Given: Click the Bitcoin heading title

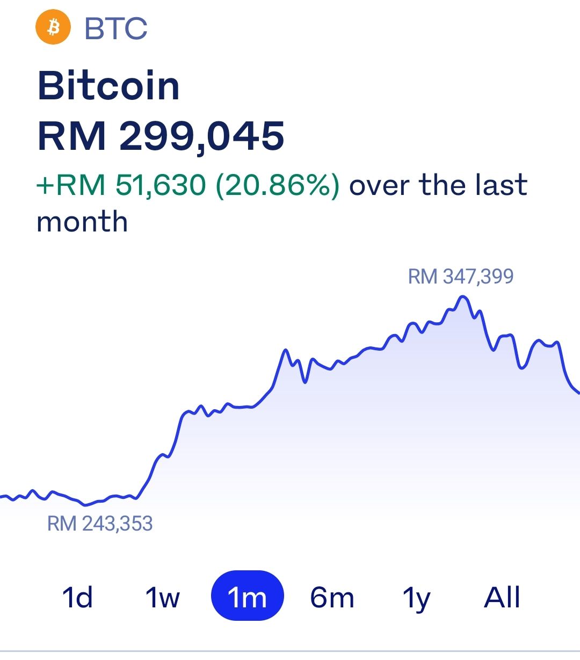Looking at the screenshot, I should pyautogui.click(x=108, y=86).
